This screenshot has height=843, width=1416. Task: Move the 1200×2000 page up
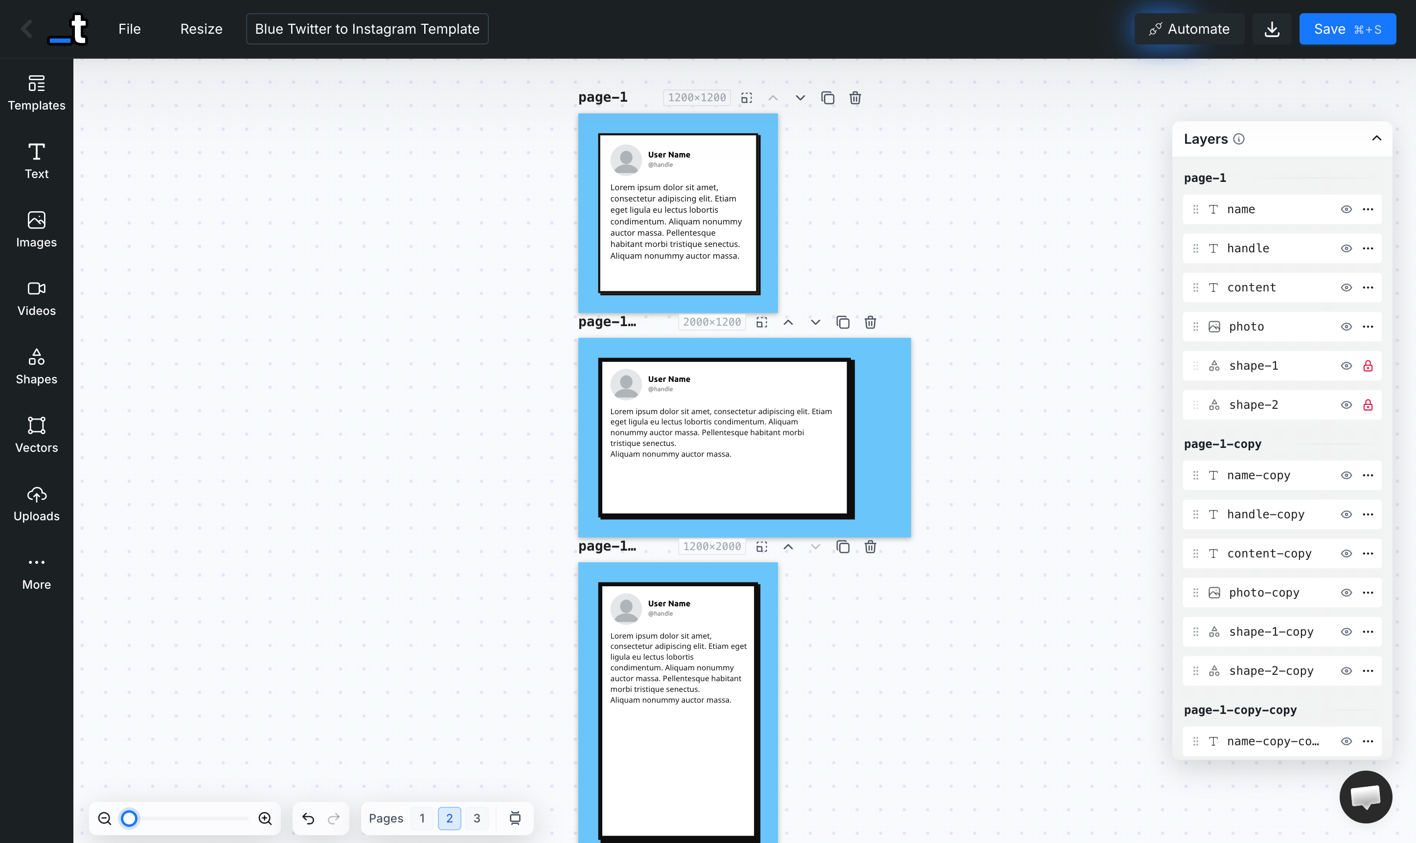click(x=788, y=547)
